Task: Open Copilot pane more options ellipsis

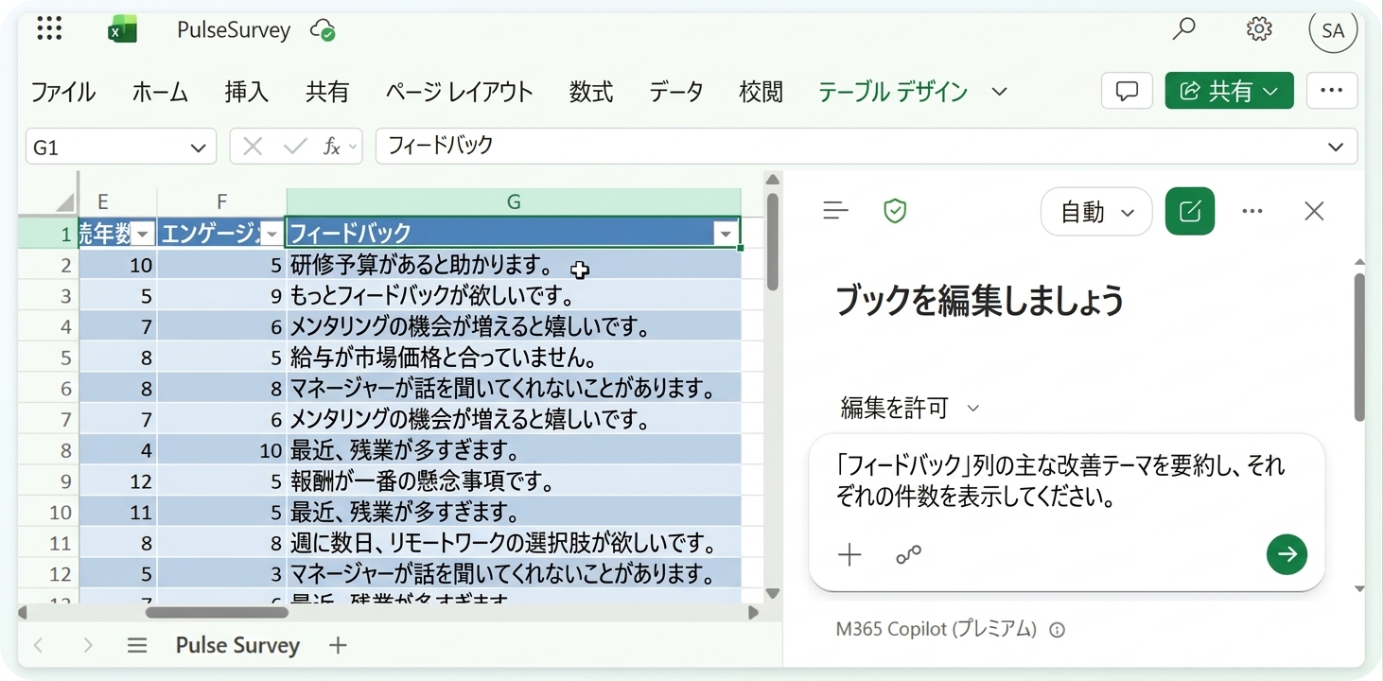Action: (x=1252, y=211)
